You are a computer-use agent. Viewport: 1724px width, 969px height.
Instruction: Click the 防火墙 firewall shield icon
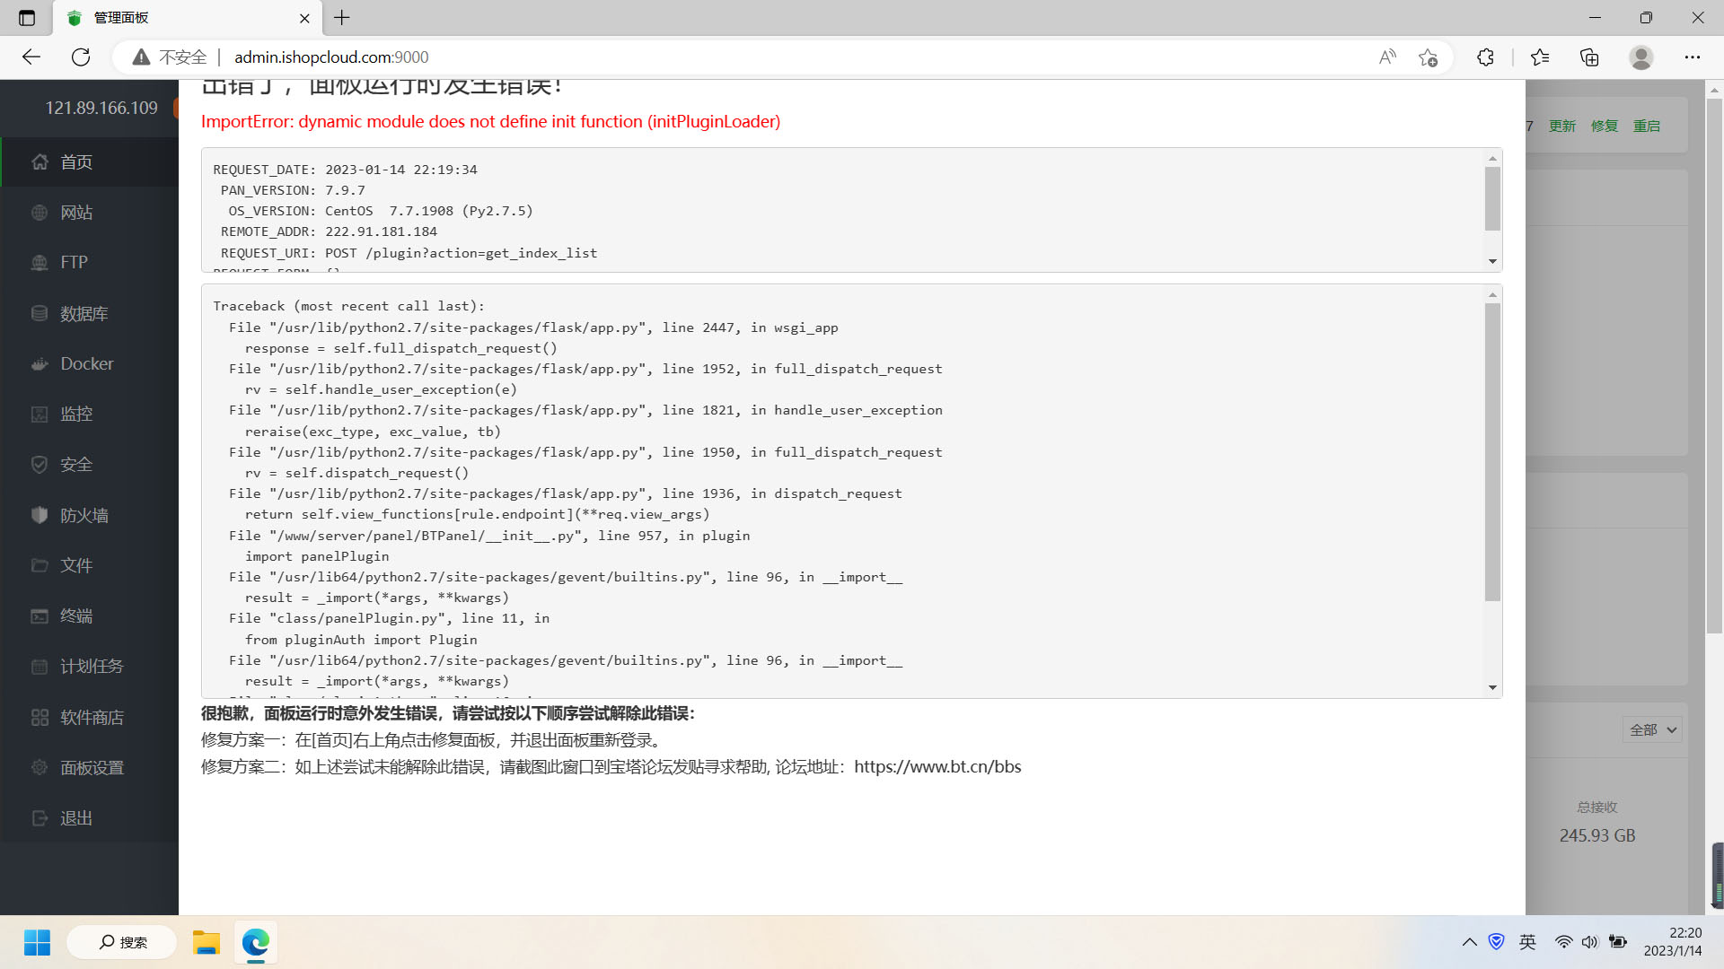[x=40, y=515]
